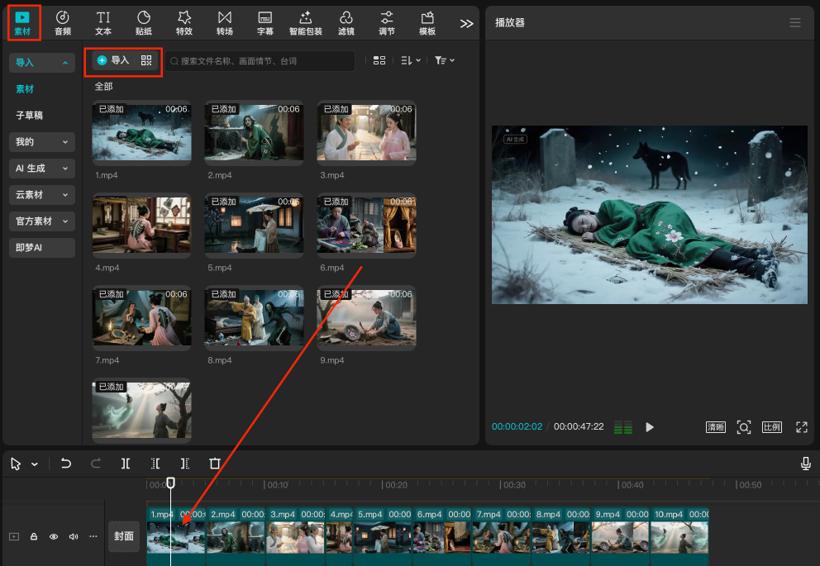Screen dimensions: 820x566
Task: Toggle track visibility eye icon
Action: pyautogui.click(x=54, y=536)
